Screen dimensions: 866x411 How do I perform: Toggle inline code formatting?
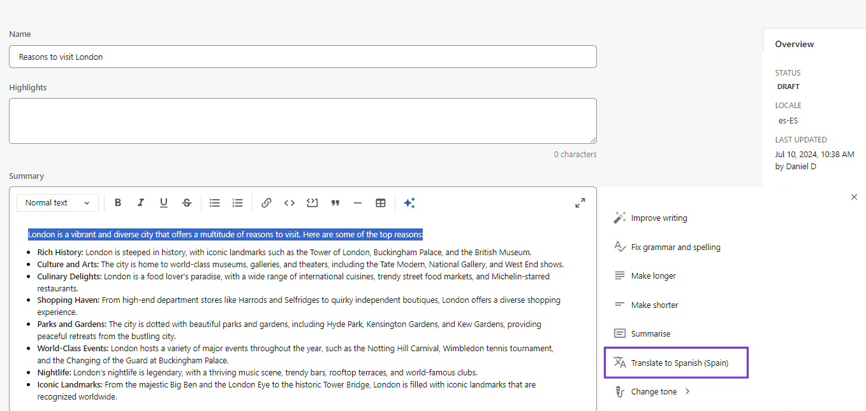point(290,203)
